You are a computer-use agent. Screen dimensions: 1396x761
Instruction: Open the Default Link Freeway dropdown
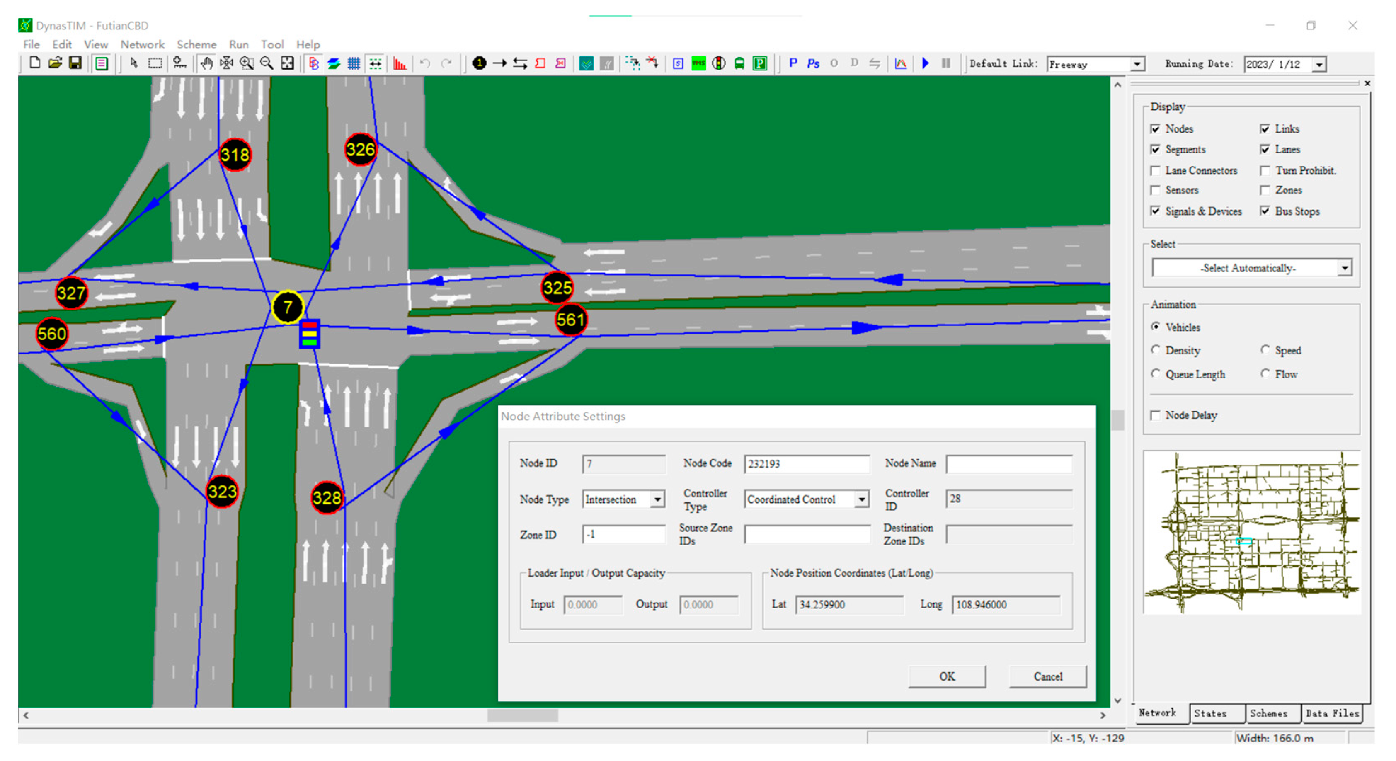coord(1137,64)
